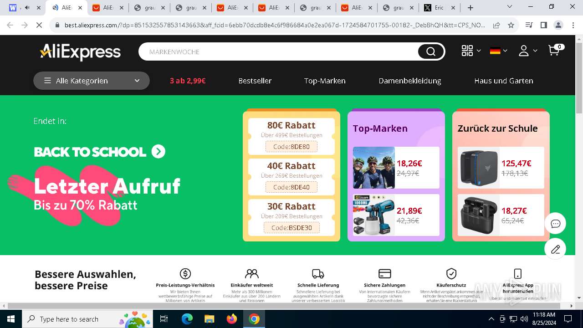Show hidden system tray icons
The height and width of the screenshot is (328, 583).
click(491, 319)
